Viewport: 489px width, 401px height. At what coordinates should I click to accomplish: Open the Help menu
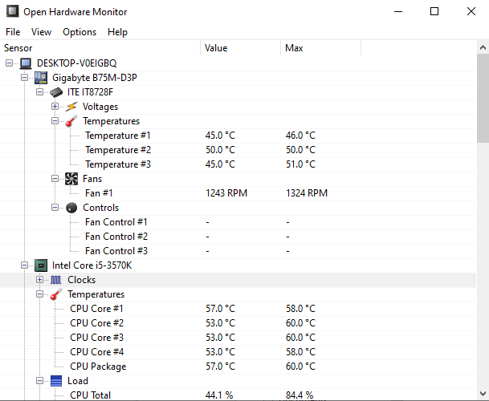[x=117, y=32]
